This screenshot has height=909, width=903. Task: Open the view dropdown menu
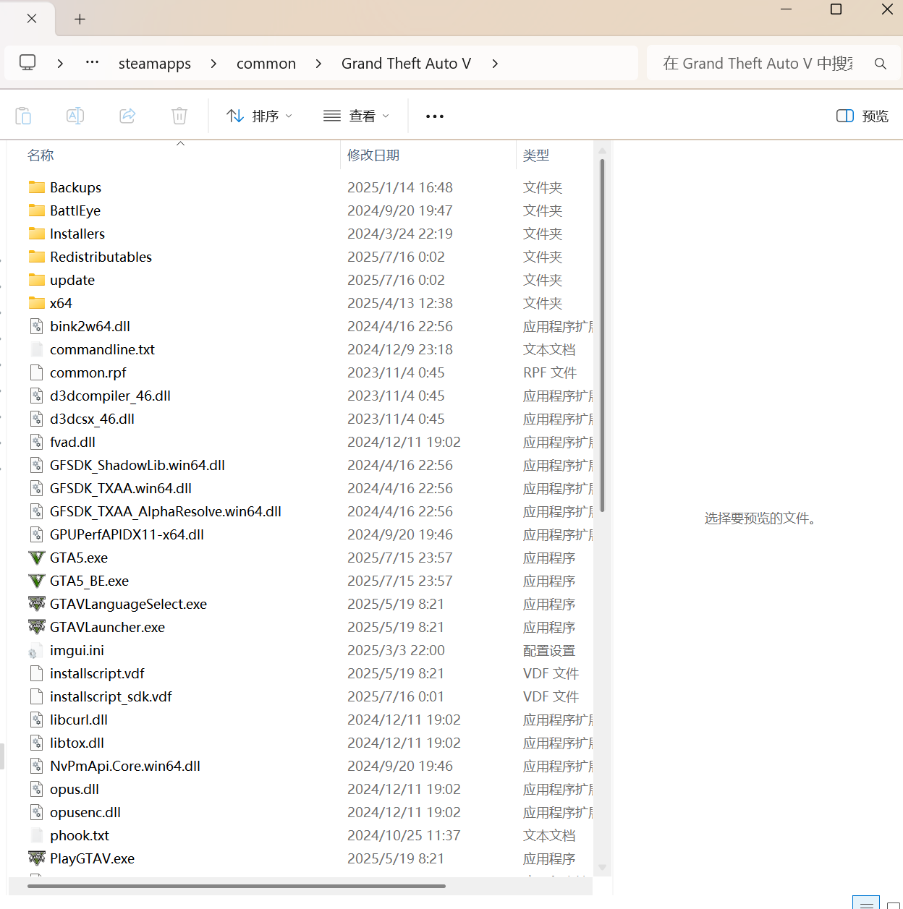click(356, 116)
